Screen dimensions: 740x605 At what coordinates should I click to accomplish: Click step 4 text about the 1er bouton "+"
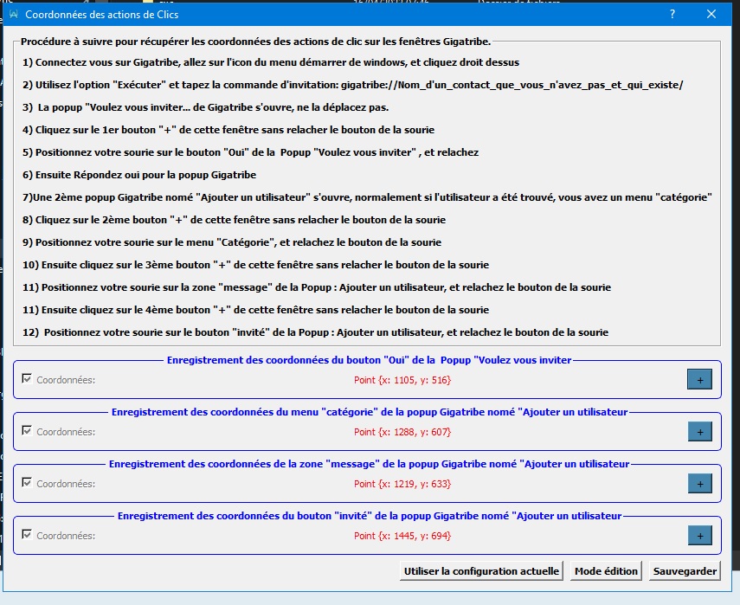(228, 130)
